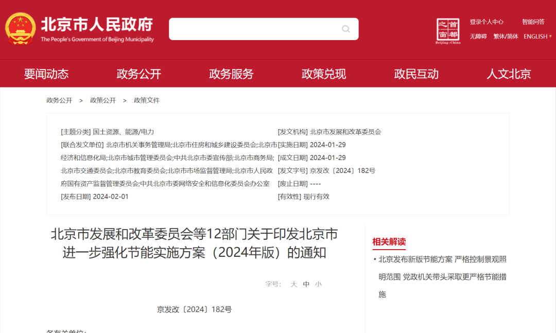Open the 政务公开 navigation menu
The height and width of the screenshot is (333, 556).
pyautogui.click(x=139, y=74)
